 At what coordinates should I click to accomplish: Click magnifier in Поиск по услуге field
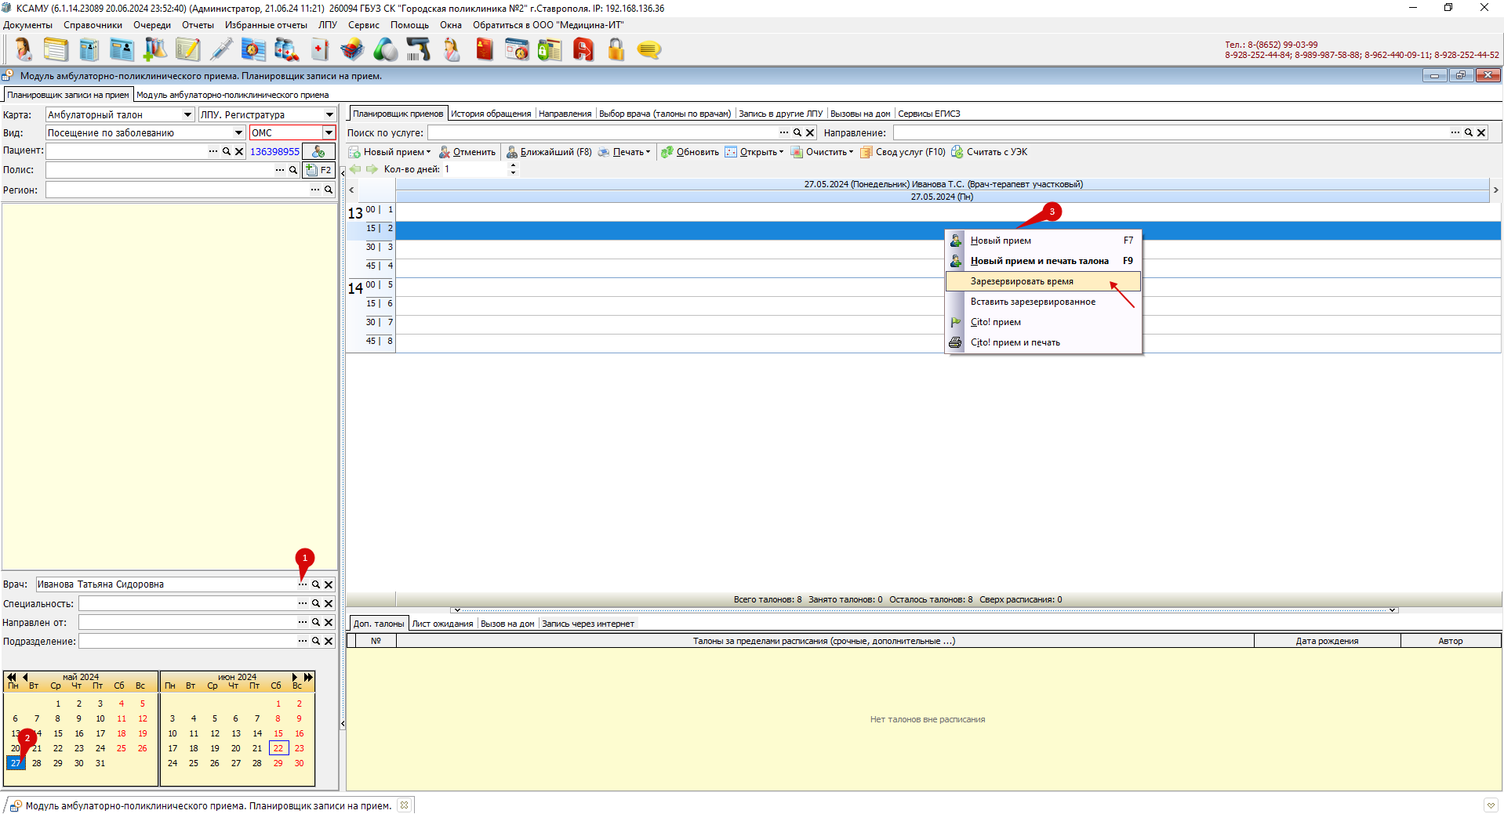click(x=797, y=133)
